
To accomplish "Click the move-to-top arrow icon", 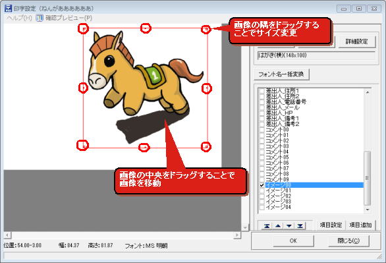I will (x=267, y=225).
